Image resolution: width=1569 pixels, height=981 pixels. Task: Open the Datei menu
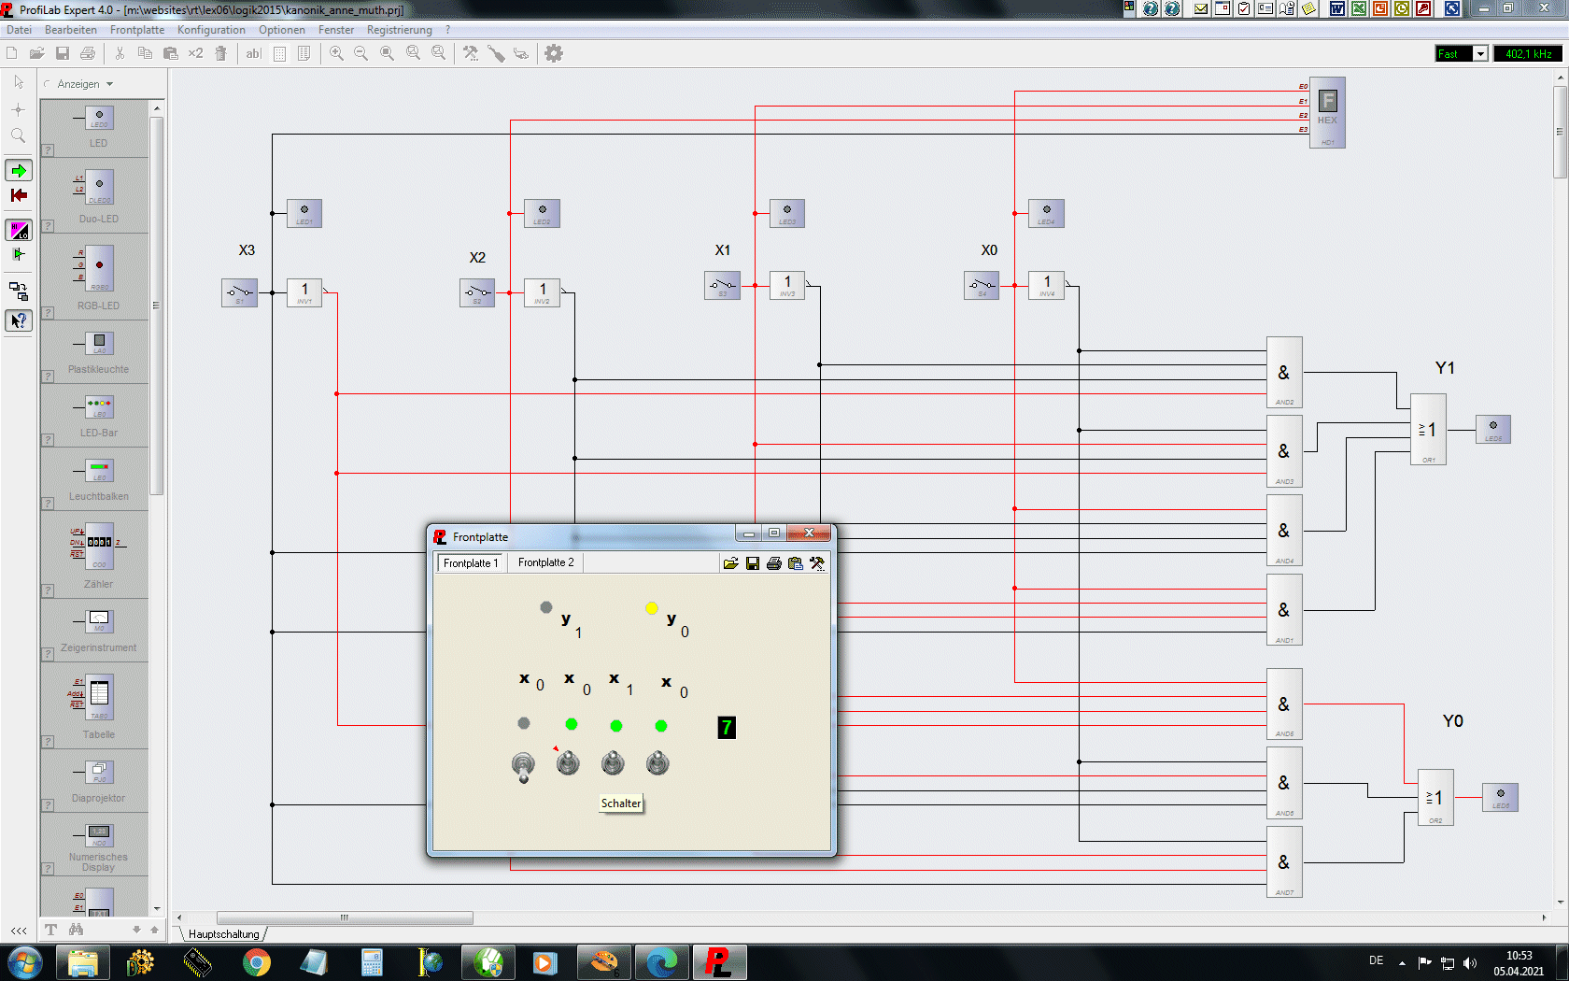pos(19,30)
